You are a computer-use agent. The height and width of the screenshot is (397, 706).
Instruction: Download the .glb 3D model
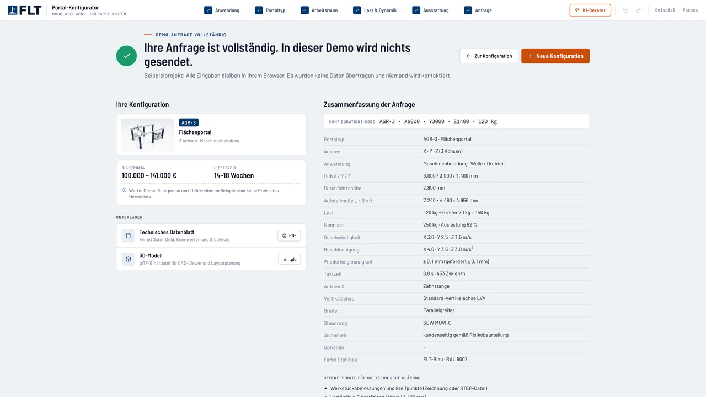point(290,259)
